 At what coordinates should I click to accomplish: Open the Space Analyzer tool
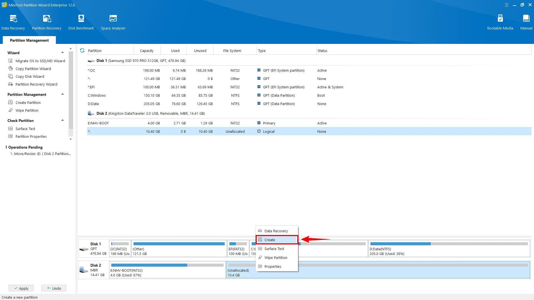(113, 22)
